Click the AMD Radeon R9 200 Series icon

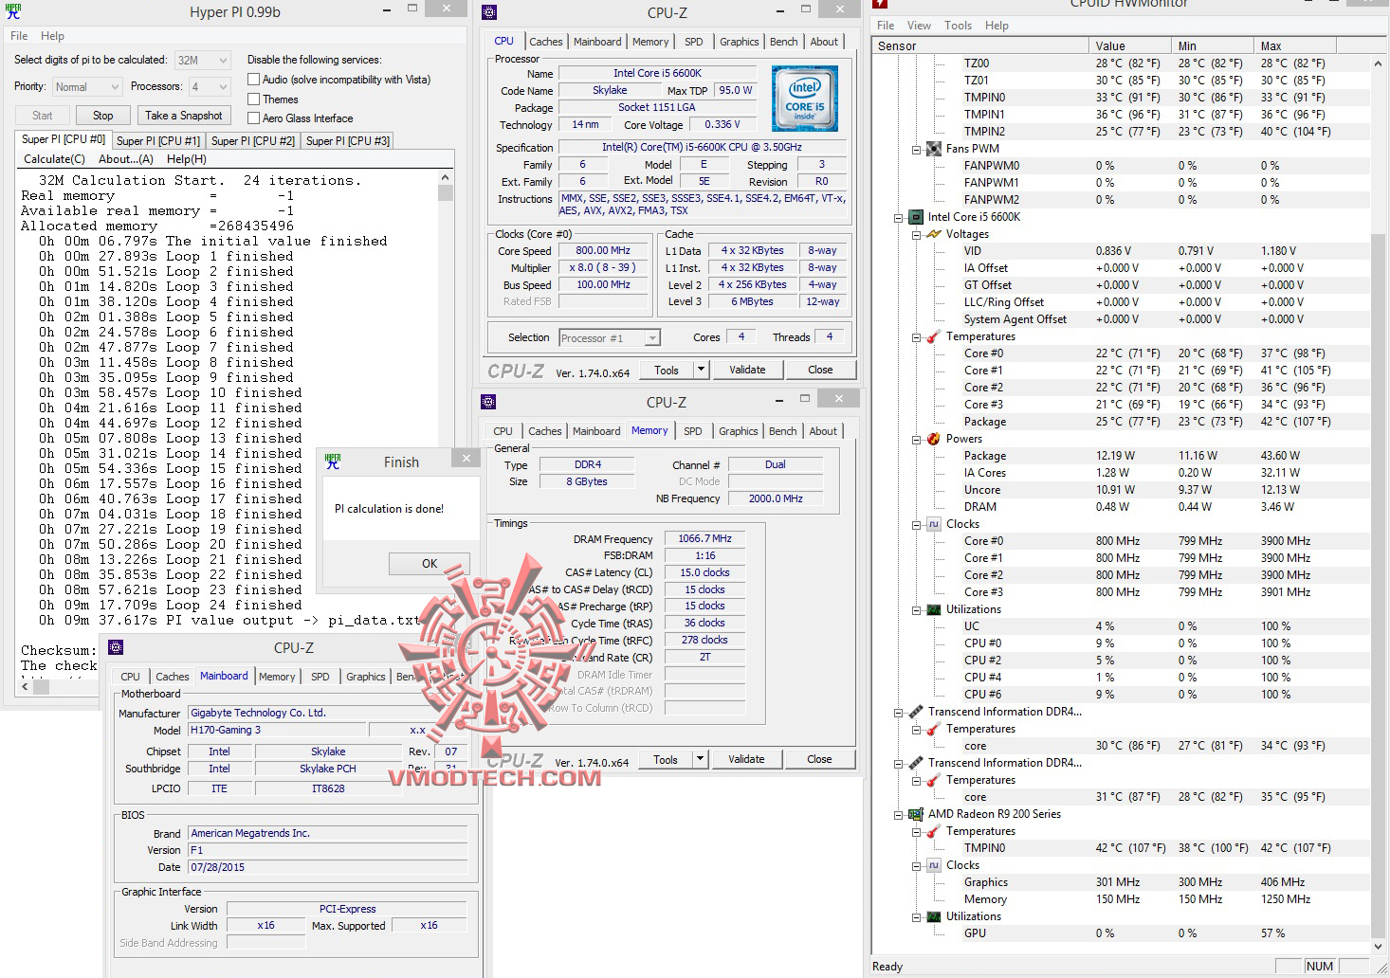916,814
